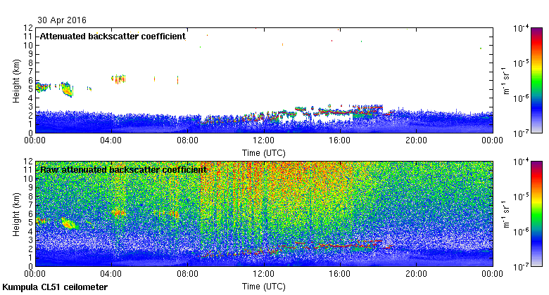Click the Time (UTC) label under lower plot
This screenshot has height=295, width=549.
coord(264,287)
